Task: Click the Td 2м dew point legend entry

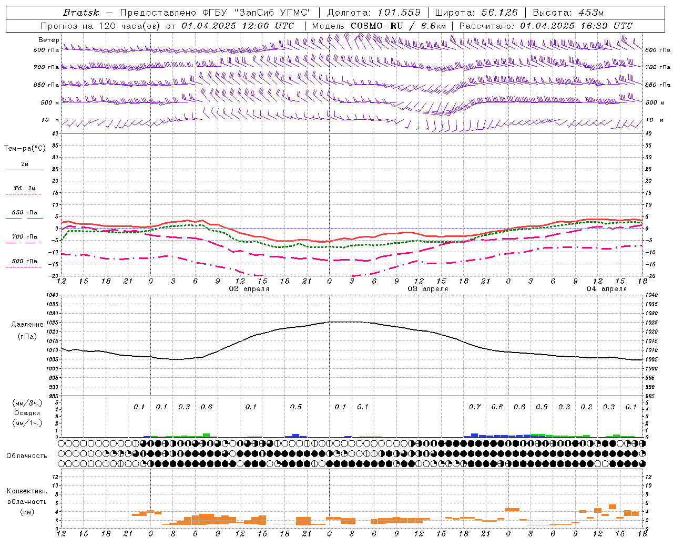Action: click(24, 188)
